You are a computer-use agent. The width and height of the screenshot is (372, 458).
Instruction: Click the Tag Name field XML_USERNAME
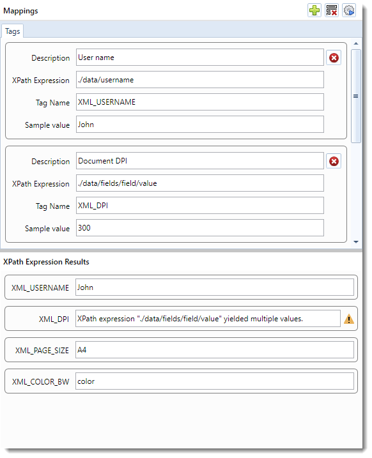200,102
